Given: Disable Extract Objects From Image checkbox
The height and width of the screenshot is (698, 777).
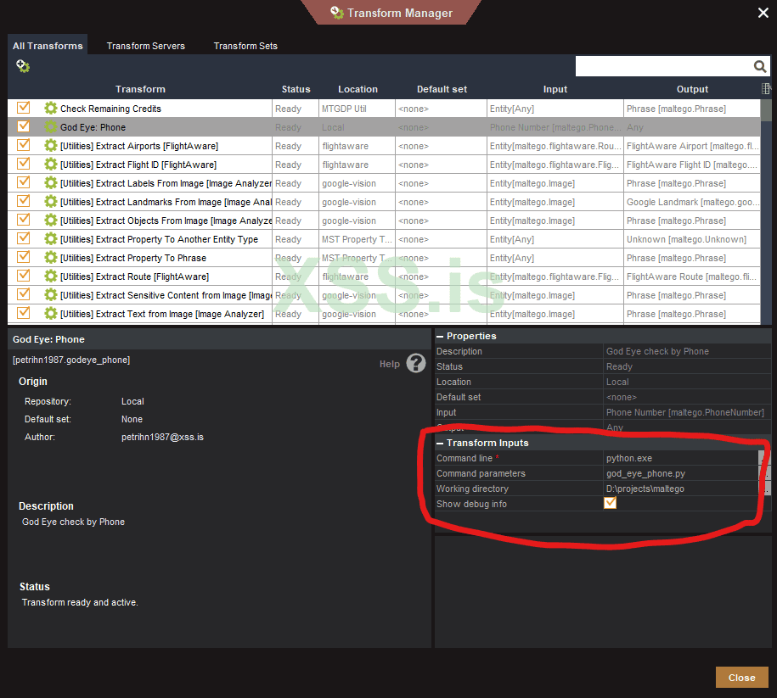Looking at the screenshot, I should [23, 220].
